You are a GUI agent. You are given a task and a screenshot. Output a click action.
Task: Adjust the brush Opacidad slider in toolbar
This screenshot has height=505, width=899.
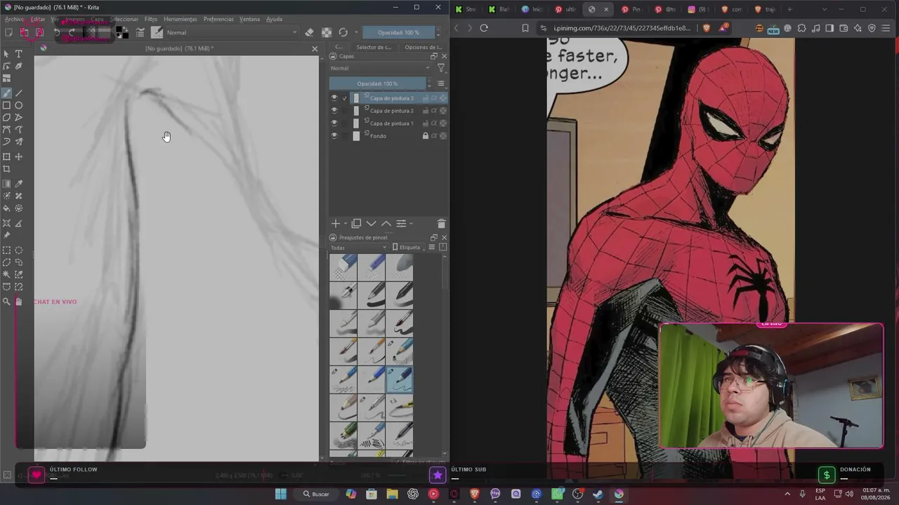(x=398, y=32)
